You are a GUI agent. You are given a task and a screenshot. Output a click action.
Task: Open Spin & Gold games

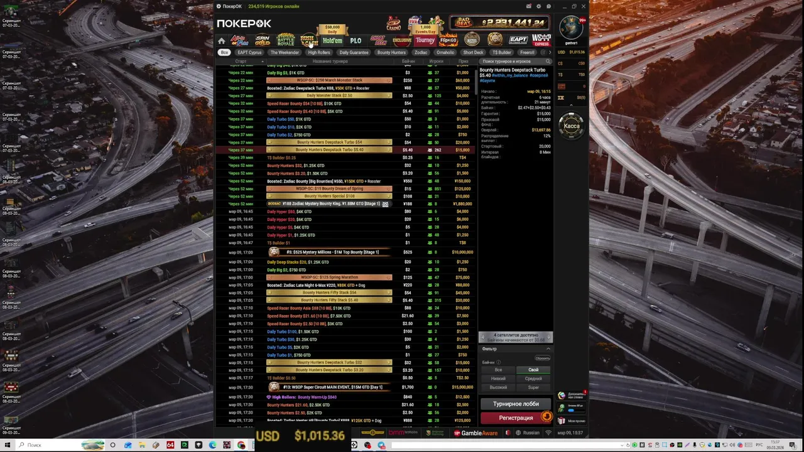point(262,40)
